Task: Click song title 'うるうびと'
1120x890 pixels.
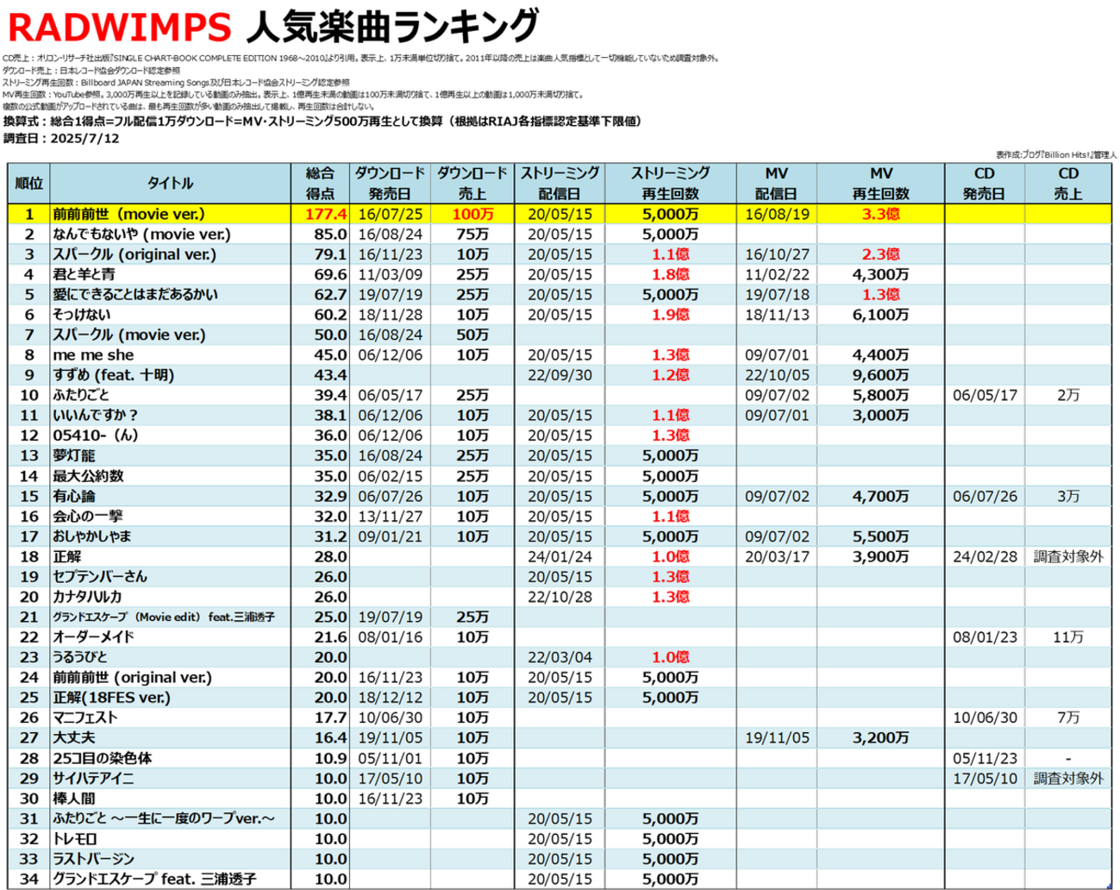Action: 80,657
